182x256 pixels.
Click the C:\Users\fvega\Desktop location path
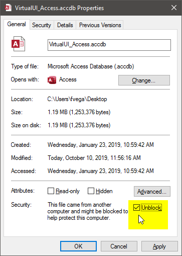pos(77,99)
